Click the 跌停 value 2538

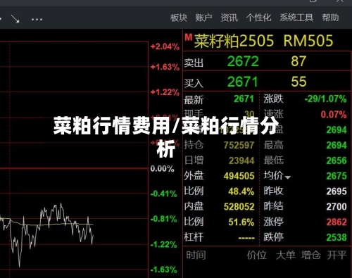337,237
